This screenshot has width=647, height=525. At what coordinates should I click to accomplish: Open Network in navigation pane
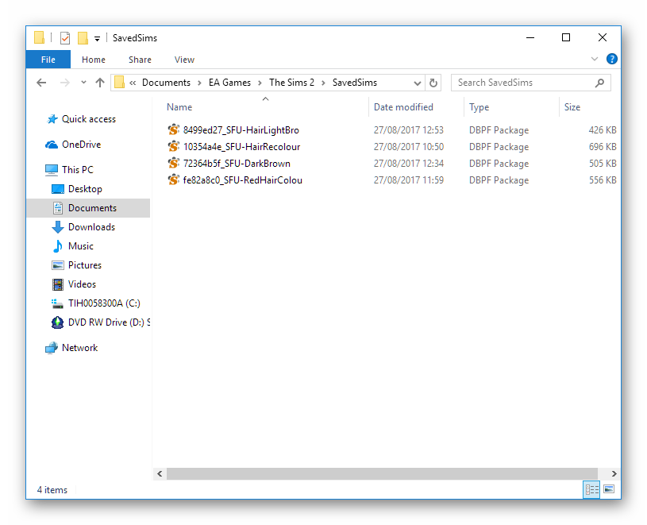coord(79,348)
